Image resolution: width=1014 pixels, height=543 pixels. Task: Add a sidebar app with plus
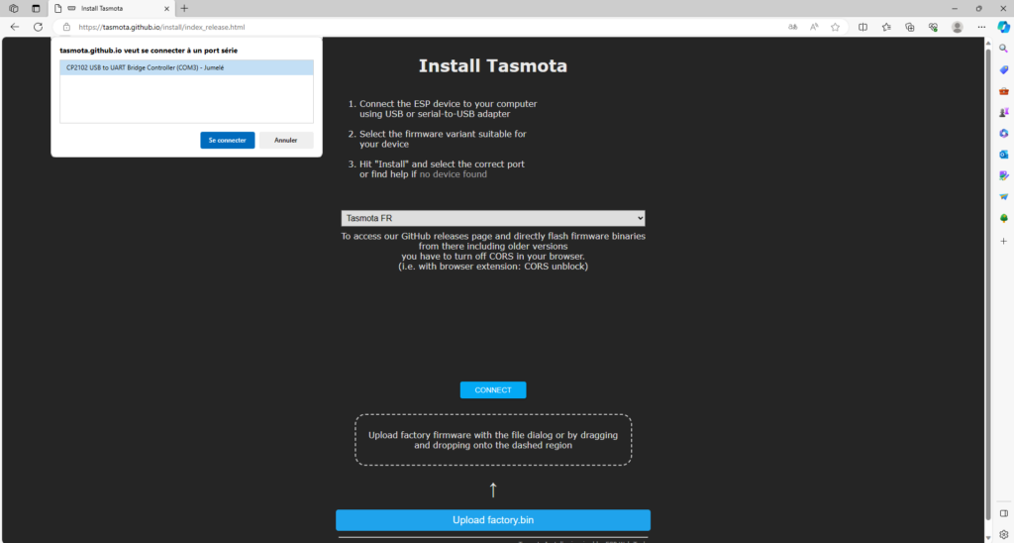(x=1004, y=241)
